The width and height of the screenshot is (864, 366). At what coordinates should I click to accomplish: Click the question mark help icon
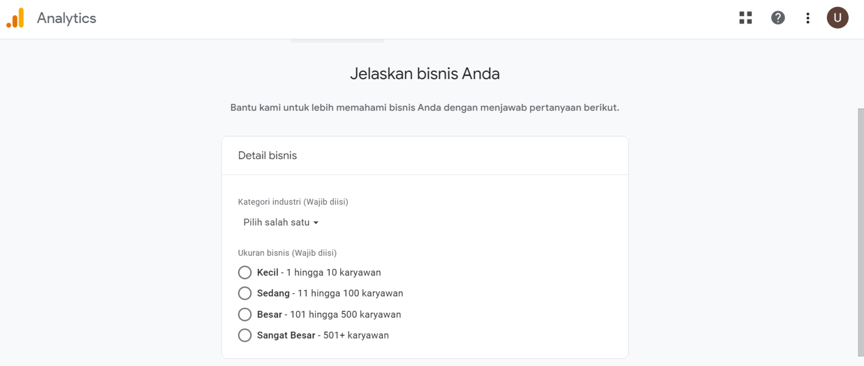778,17
